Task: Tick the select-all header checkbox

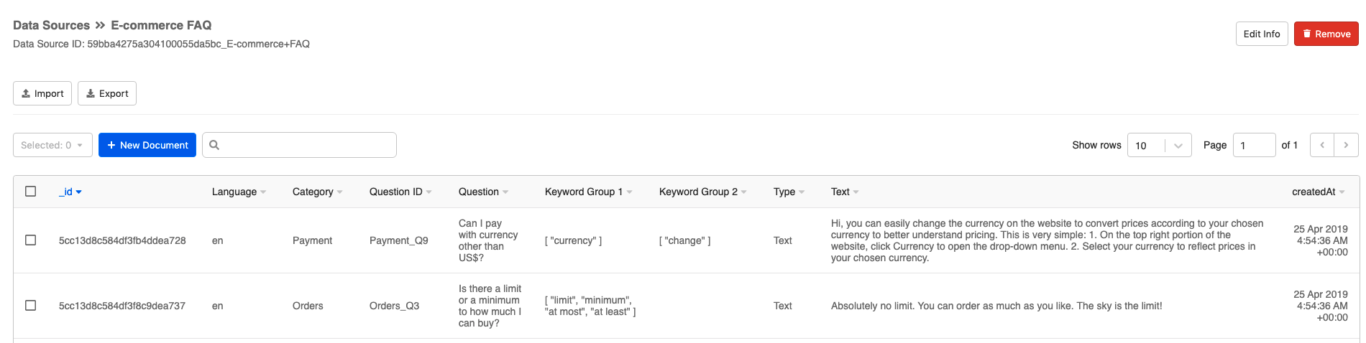Action: [x=30, y=191]
